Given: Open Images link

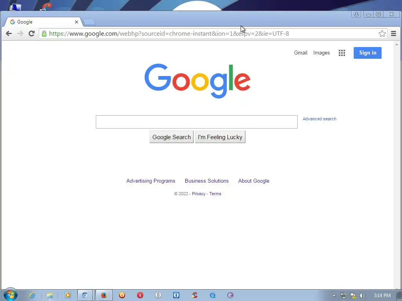Looking at the screenshot, I should coord(321,53).
